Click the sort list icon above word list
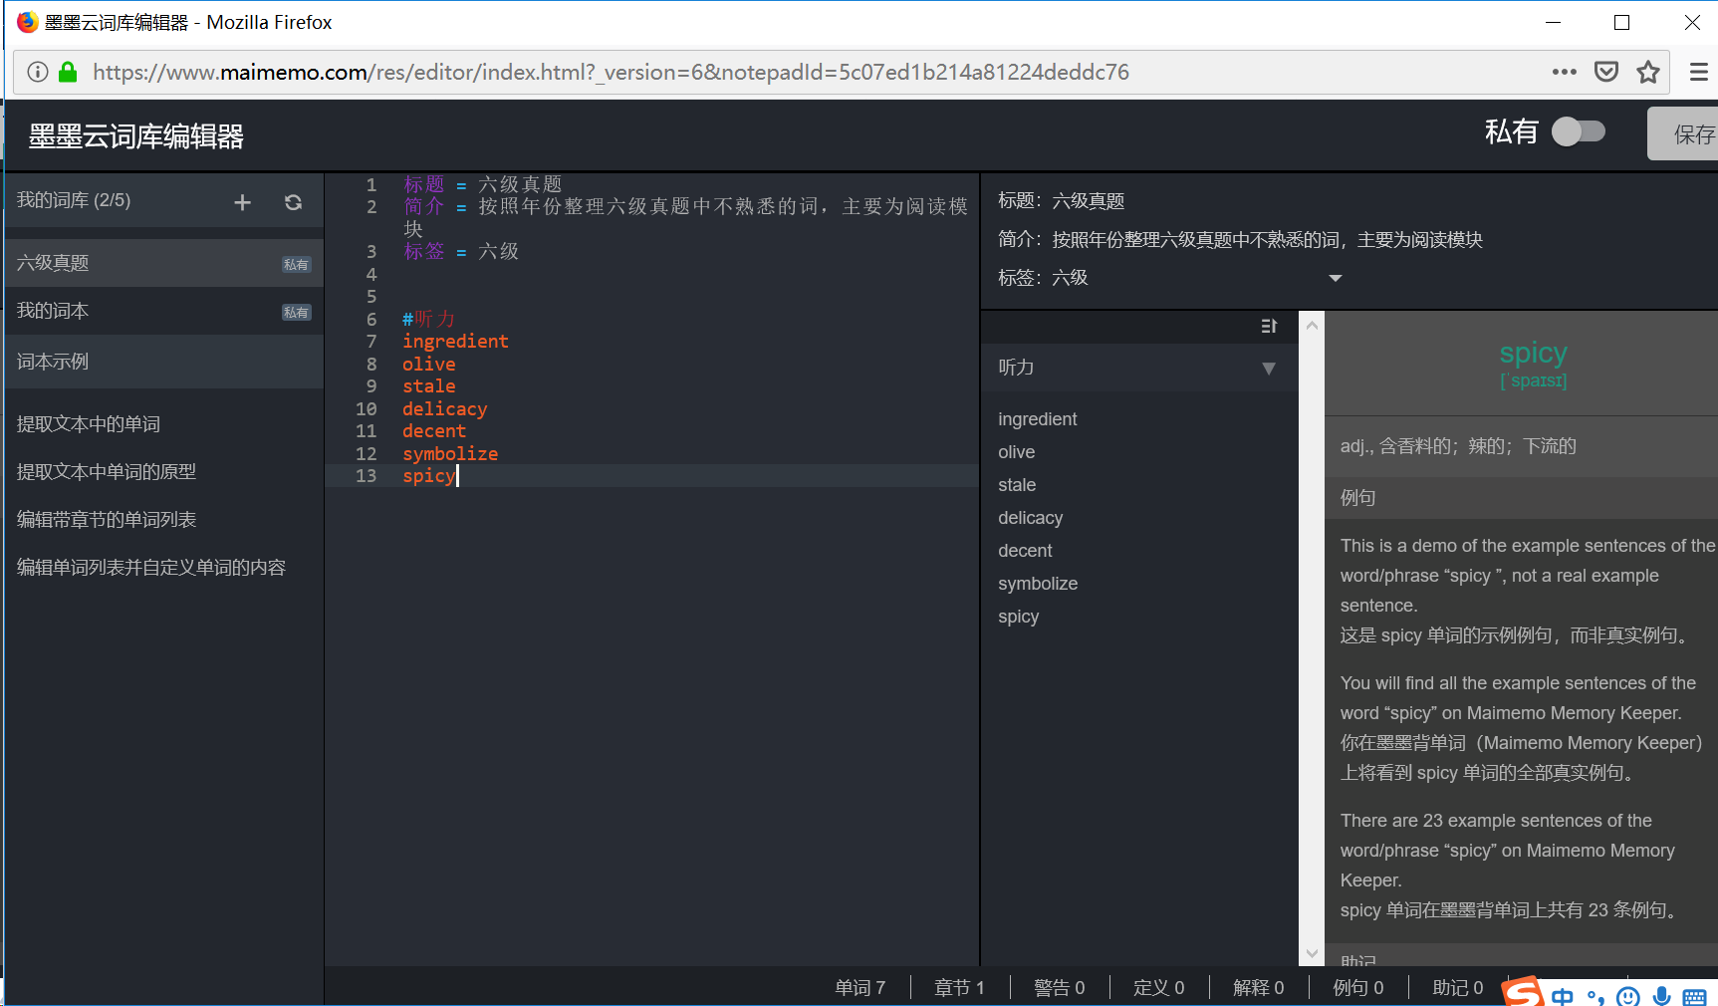The image size is (1718, 1006). 1269,326
